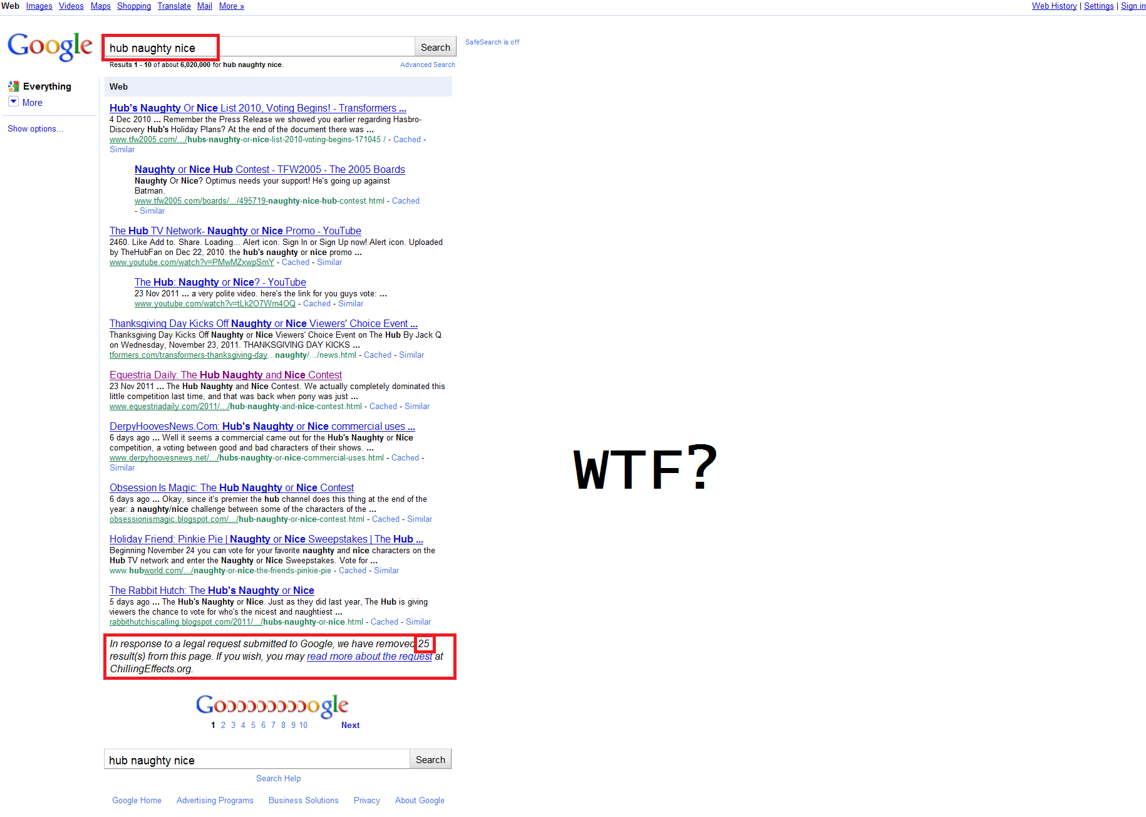Open Shopping in the top navigation
The height and width of the screenshot is (817, 1146).
point(134,6)
